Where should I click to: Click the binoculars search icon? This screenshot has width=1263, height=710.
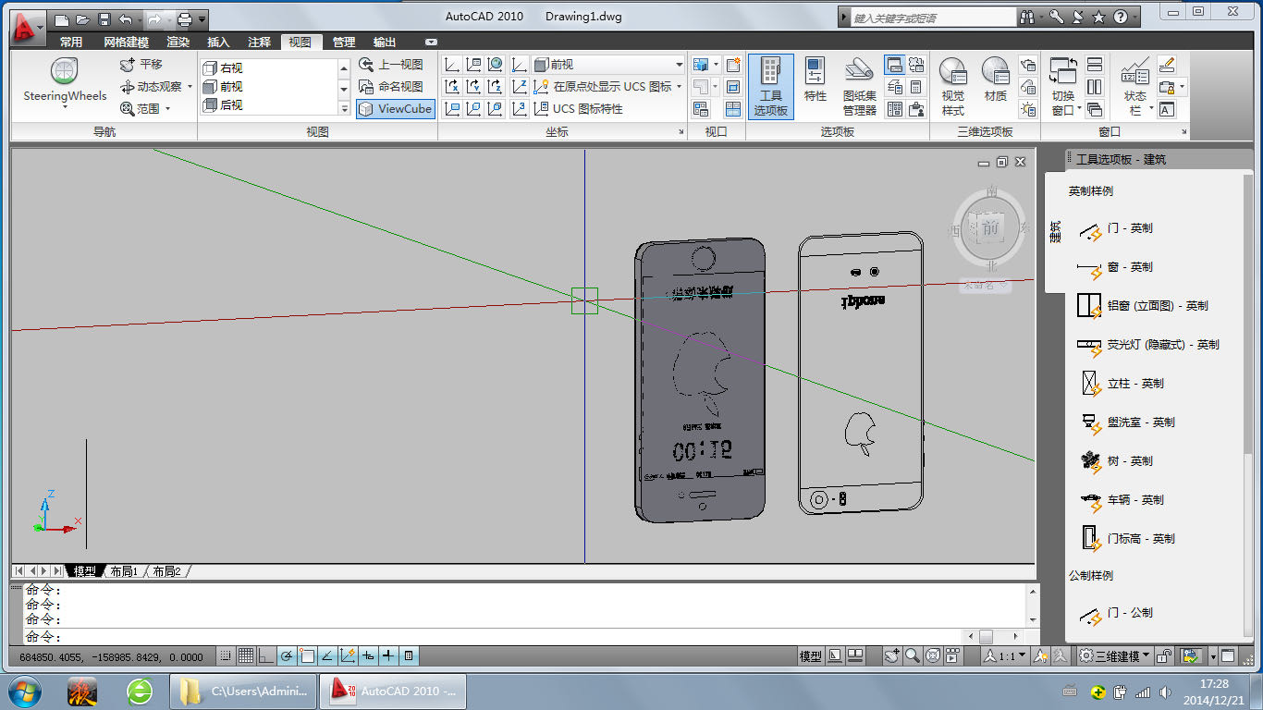pyautogui.click(x=1027, y=17)
